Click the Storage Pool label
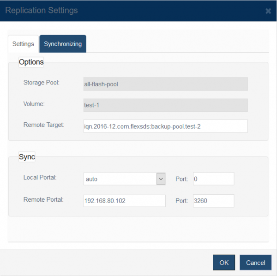This screenshot has height=276, width=277. 42,83
